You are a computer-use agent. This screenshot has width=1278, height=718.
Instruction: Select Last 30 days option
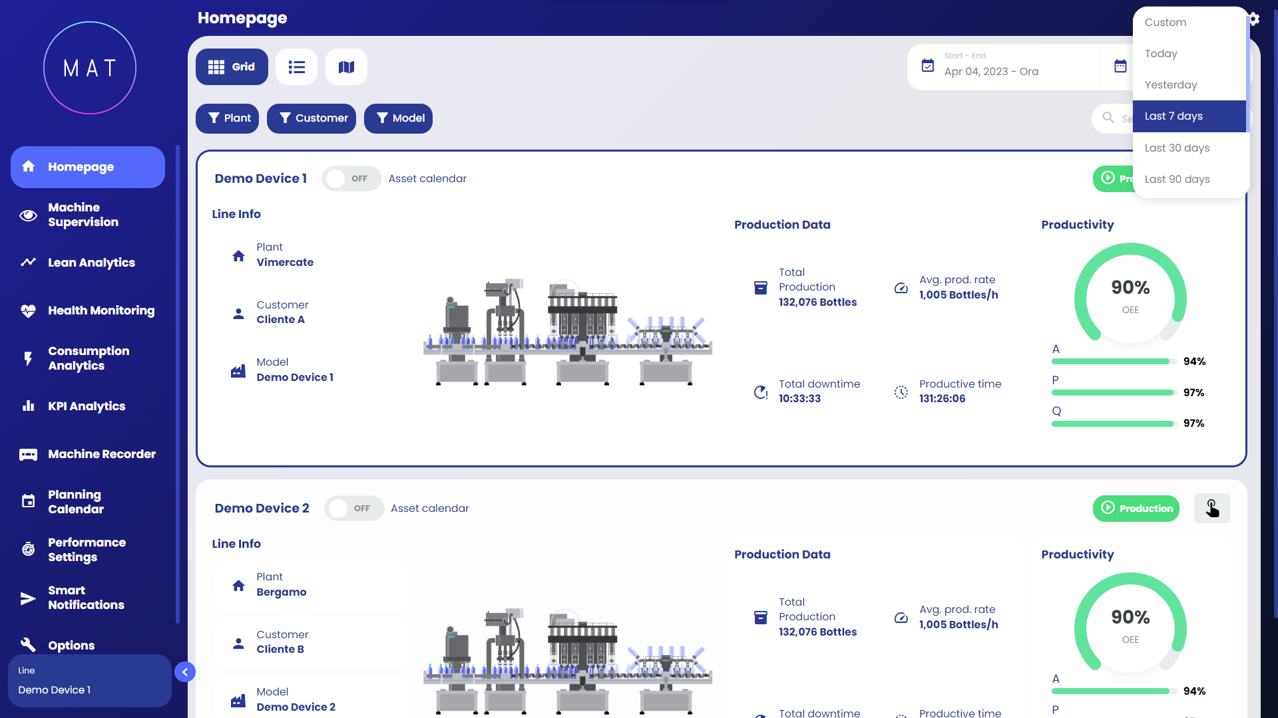coord(1177,148)
